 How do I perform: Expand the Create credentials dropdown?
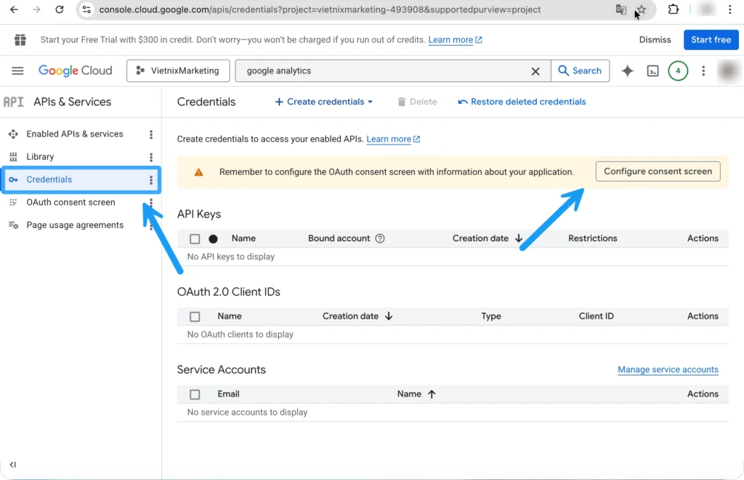coord(323,102)
